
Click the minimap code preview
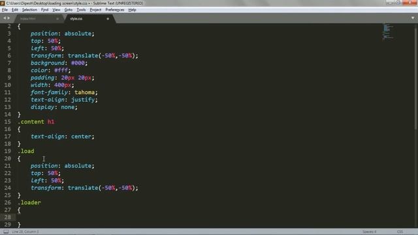[388, 32]
